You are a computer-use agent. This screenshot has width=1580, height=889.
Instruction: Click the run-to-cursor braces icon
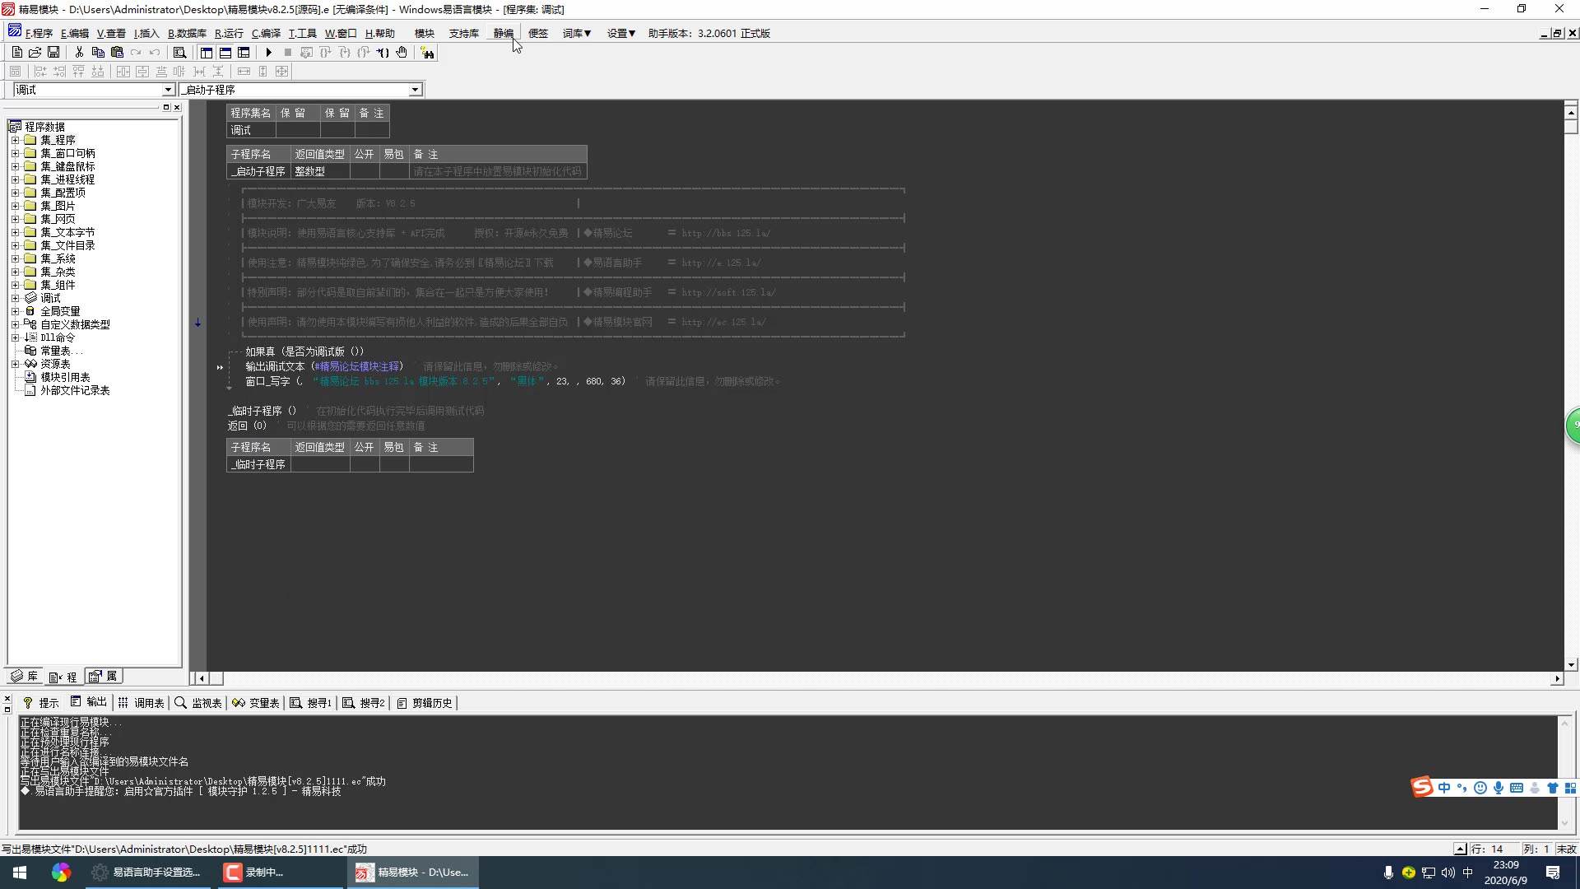(x=383, y=52)
